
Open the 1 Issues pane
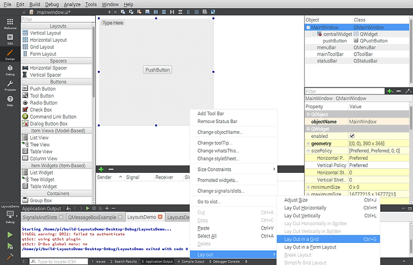tap(99, 262)
